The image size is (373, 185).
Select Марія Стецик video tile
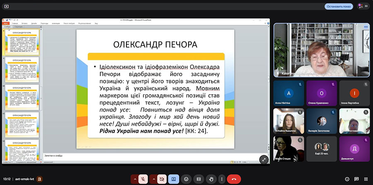point(288,149)
